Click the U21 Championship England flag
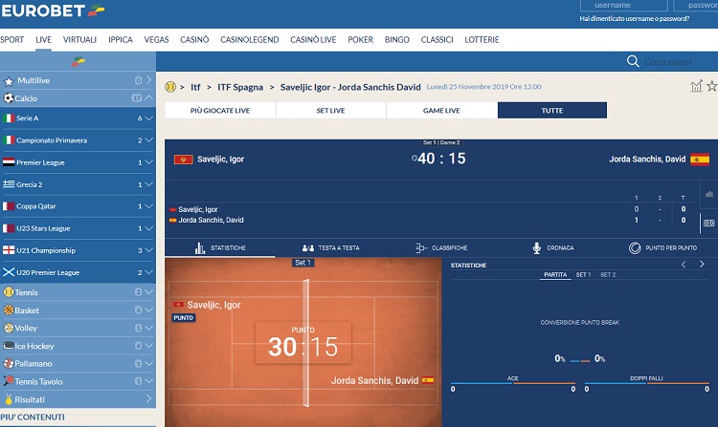 coord(9,250)
